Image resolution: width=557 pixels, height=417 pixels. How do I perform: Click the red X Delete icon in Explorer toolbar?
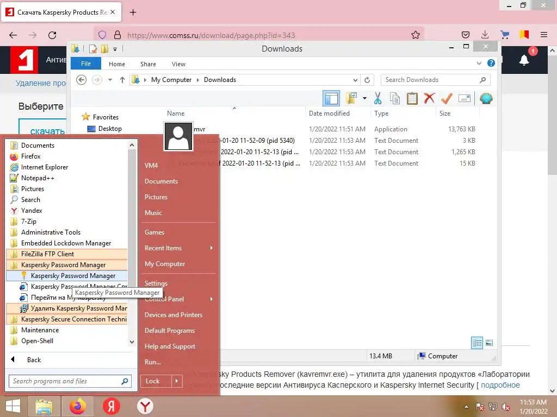(430, 98)
